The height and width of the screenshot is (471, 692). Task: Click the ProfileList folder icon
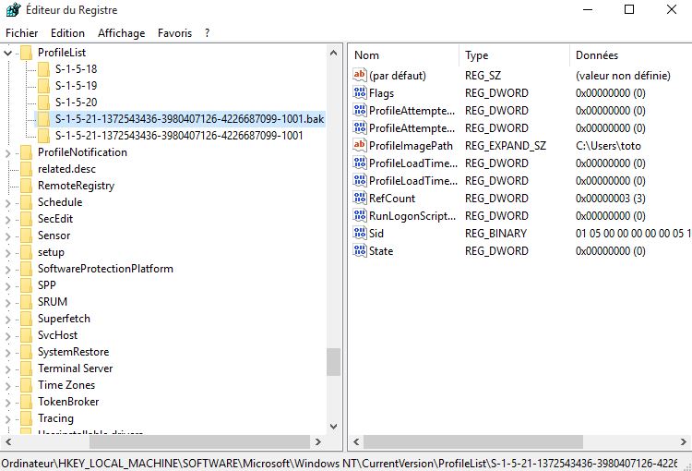(27, 53)
